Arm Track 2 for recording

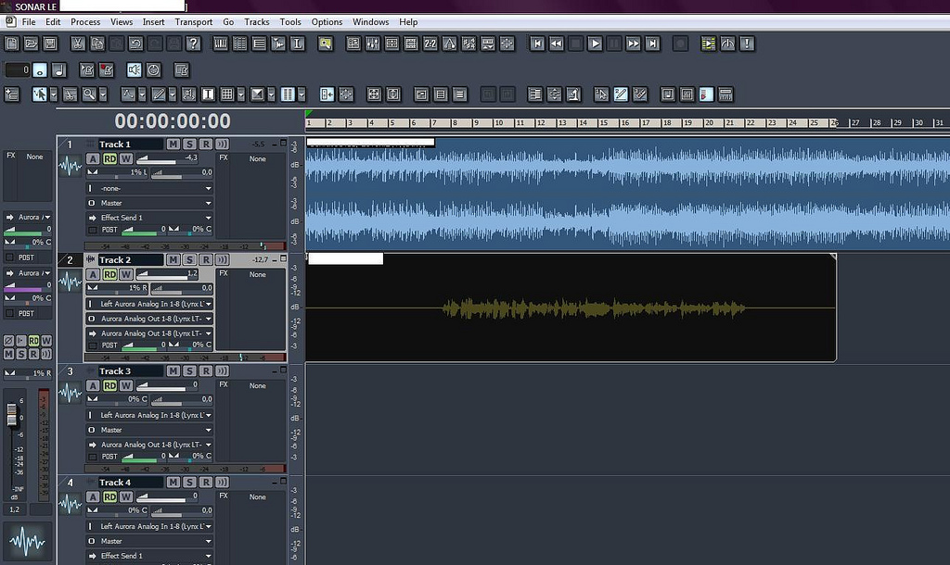[x=206, y=259]
